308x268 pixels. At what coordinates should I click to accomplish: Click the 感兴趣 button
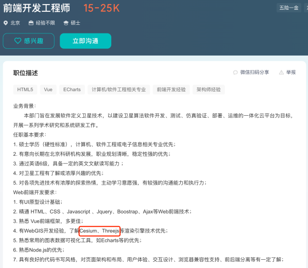pos(29,41)
